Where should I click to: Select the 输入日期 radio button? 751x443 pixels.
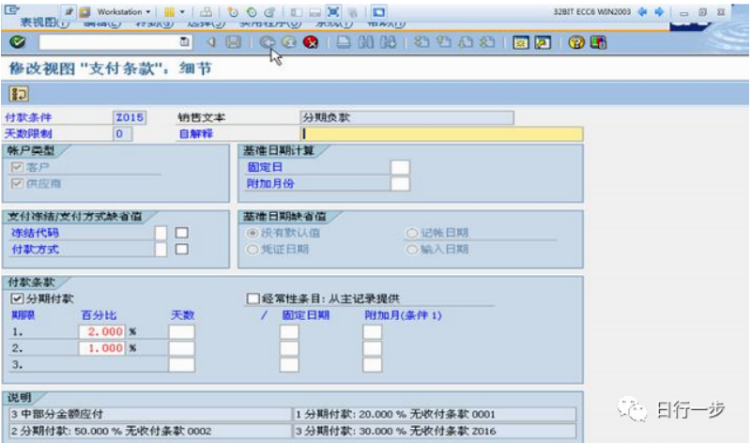412,250
